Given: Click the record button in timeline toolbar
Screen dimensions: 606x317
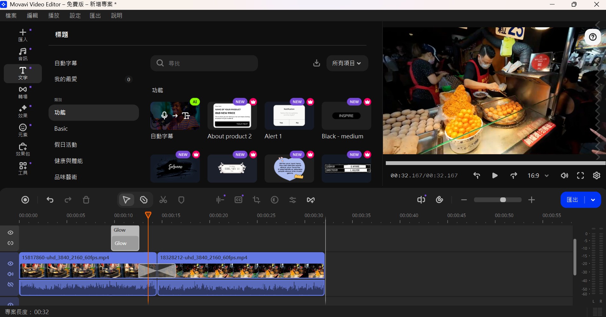Looking at the screenshot, I should tap(25, 200).
